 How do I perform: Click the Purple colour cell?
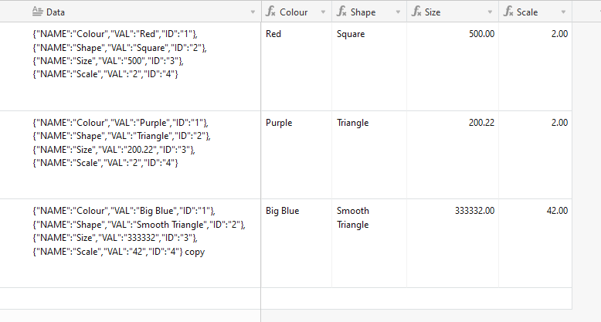click(x=297, y=155)
